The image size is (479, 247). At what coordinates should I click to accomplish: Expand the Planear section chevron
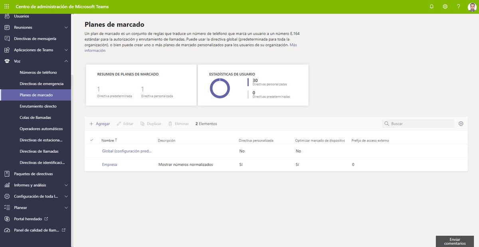point(66,207)
